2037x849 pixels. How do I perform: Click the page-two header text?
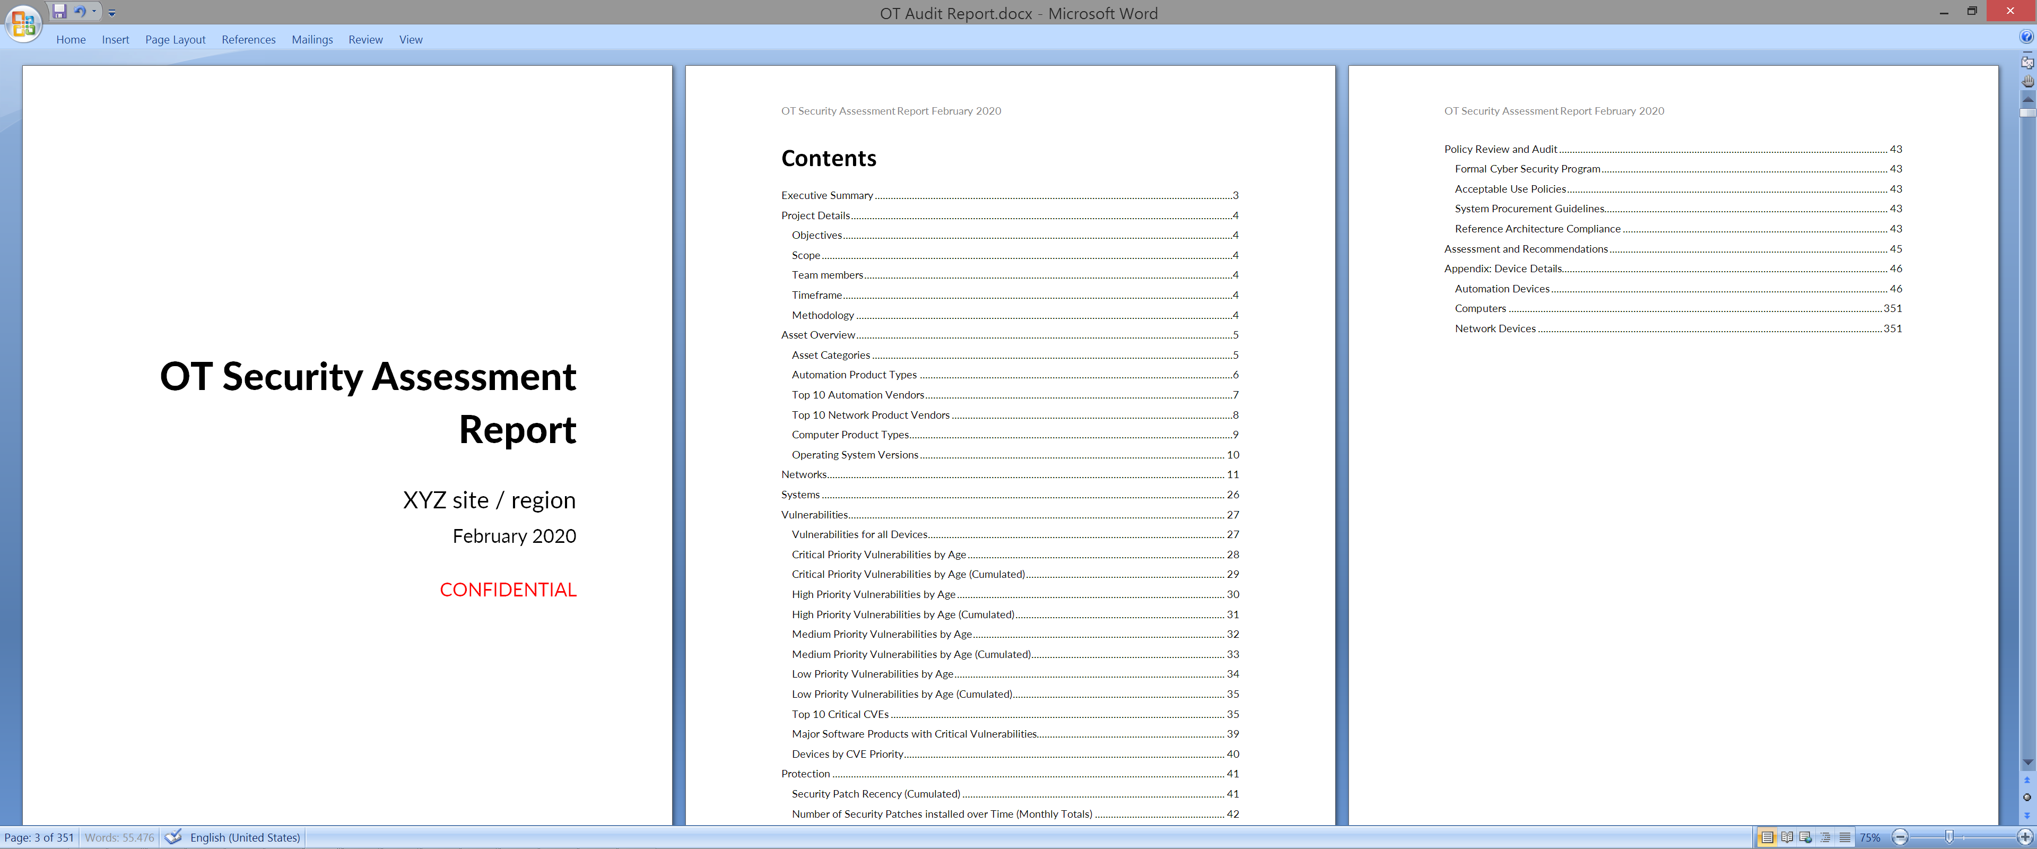tap(891, 111)
